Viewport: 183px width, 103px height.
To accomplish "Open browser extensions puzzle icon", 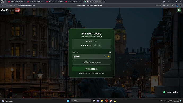I will coord(168,6).
